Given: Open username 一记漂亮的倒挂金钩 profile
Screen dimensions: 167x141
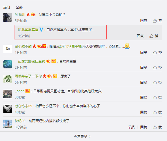Looking at the screenshot, I should pos(30,61).
